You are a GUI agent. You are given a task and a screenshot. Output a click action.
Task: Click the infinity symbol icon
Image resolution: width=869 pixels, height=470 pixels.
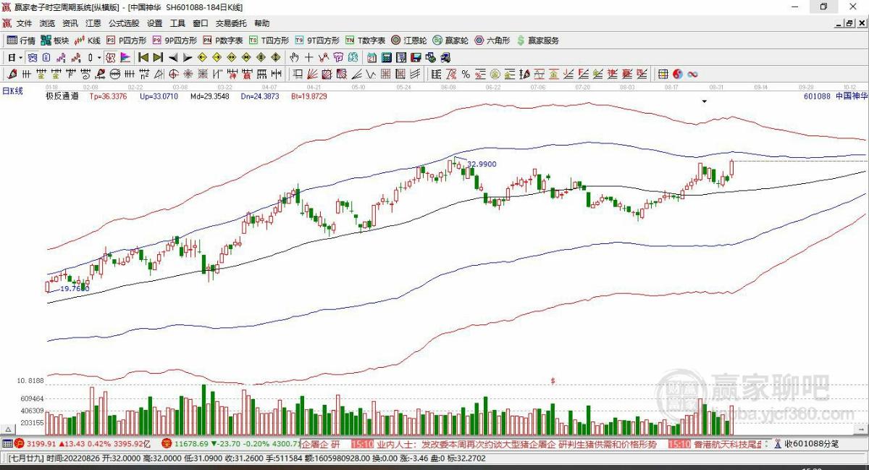pyautogui.click(x=692, y=74)
